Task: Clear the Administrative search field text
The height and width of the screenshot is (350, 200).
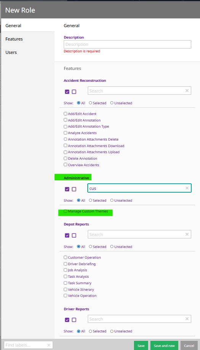Action: [187, 188]
